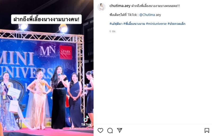Screen dimensions: 212x136
Task: Click the red J-PARK sponsor logo
Action: point(66,52)
